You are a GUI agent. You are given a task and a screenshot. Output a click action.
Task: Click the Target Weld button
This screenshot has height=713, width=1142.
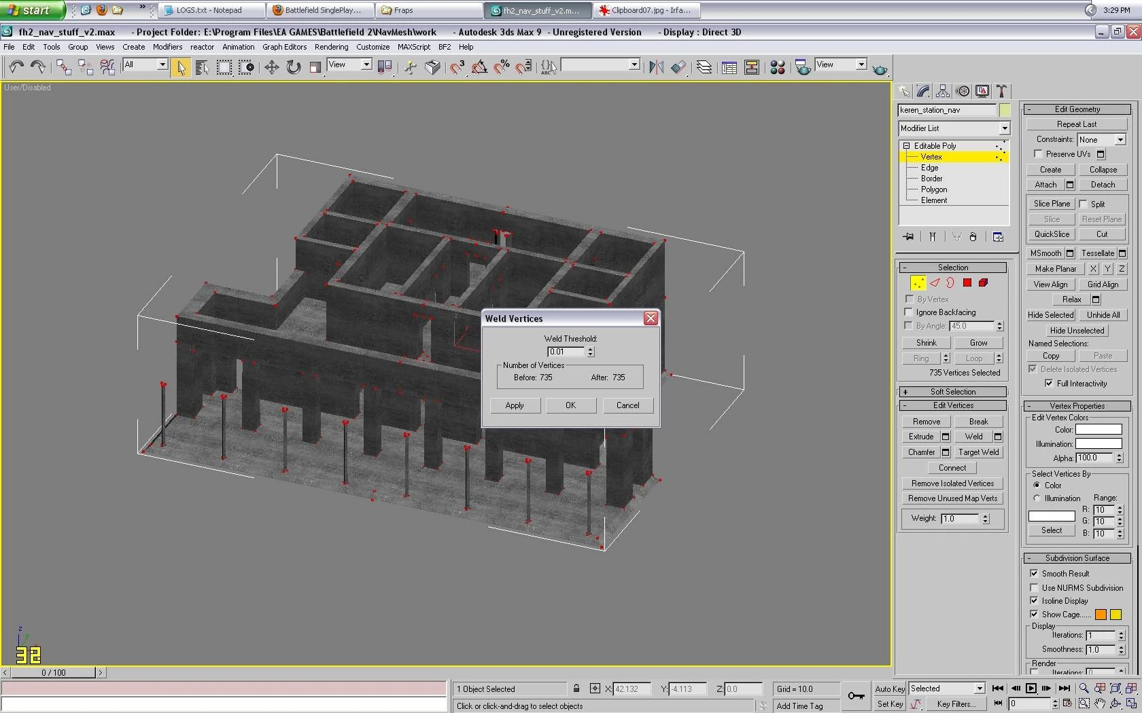[x=978, y=452]
